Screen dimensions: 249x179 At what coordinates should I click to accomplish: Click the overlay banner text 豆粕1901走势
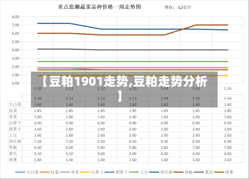click(89, 82)
